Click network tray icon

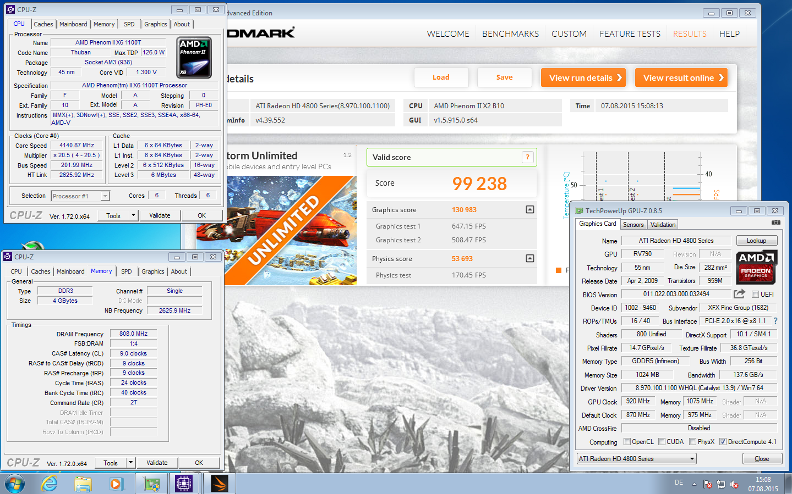(x=721, y=484)
